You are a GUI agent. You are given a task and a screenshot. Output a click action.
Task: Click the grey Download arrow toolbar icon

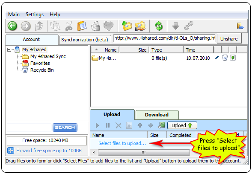click(x=175, y=26)
